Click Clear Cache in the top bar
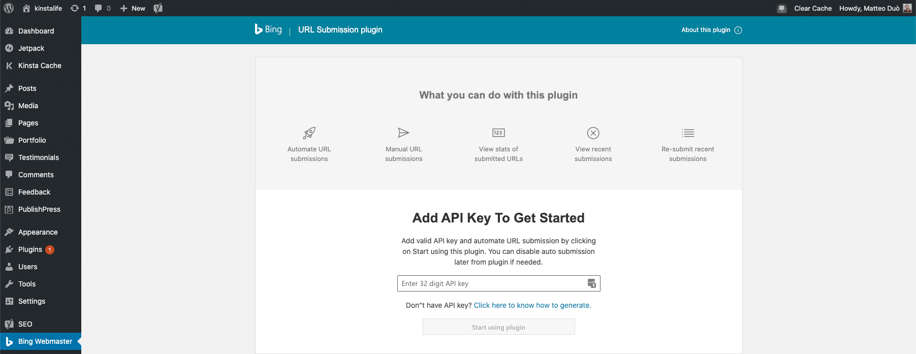916x354 pixels. pos(813,8)
